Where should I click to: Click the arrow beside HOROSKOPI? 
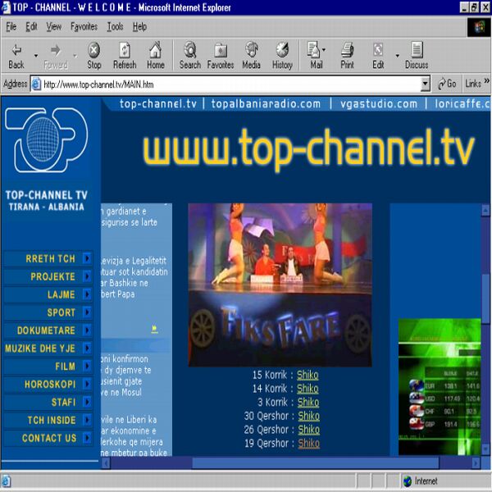click(87, 384)
